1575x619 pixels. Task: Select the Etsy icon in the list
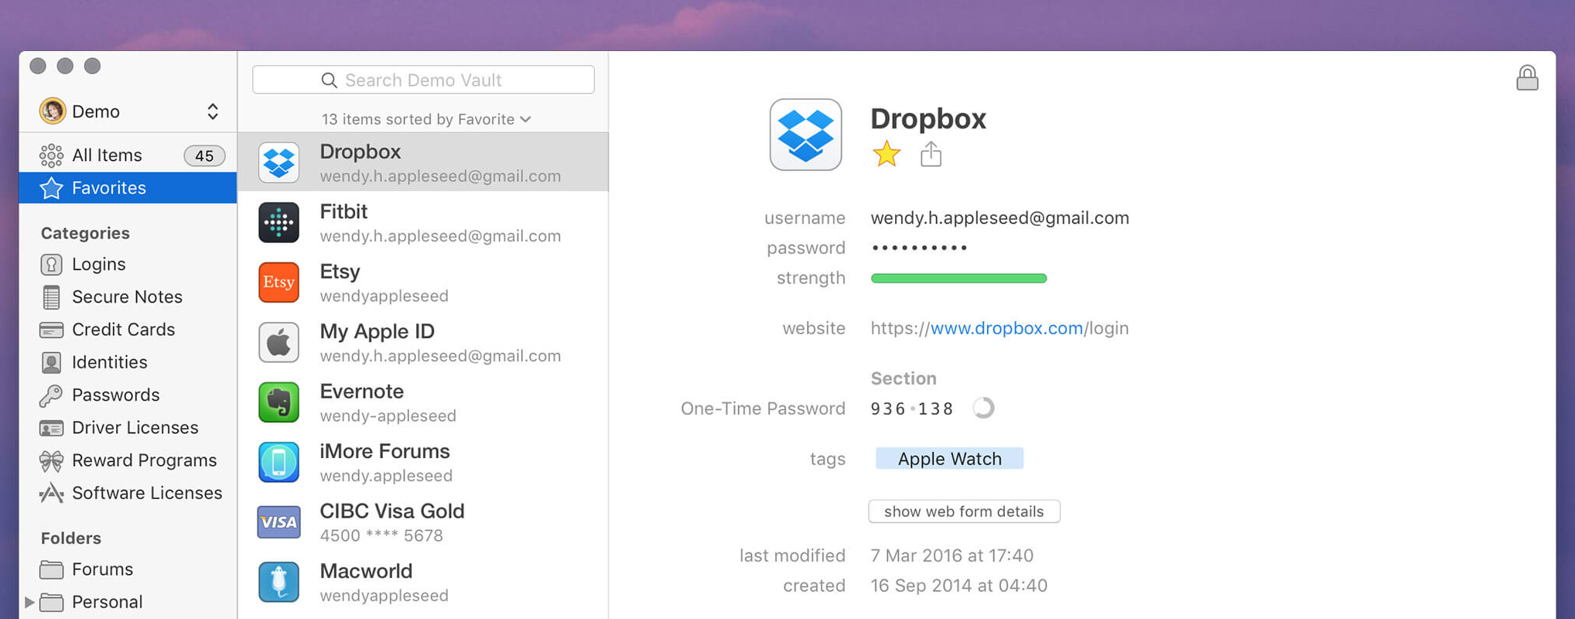pyautogui.click(x=278, y=282)
